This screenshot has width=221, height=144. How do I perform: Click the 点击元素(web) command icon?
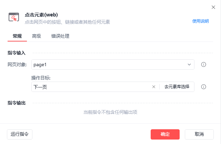coord(14,17)
